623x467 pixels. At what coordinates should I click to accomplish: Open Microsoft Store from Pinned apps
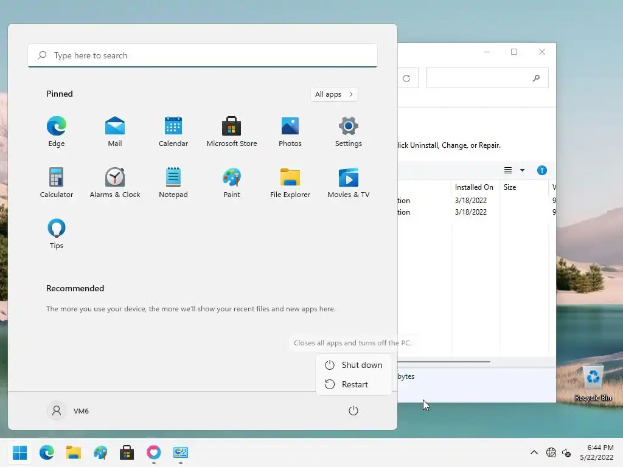(232, 132)
